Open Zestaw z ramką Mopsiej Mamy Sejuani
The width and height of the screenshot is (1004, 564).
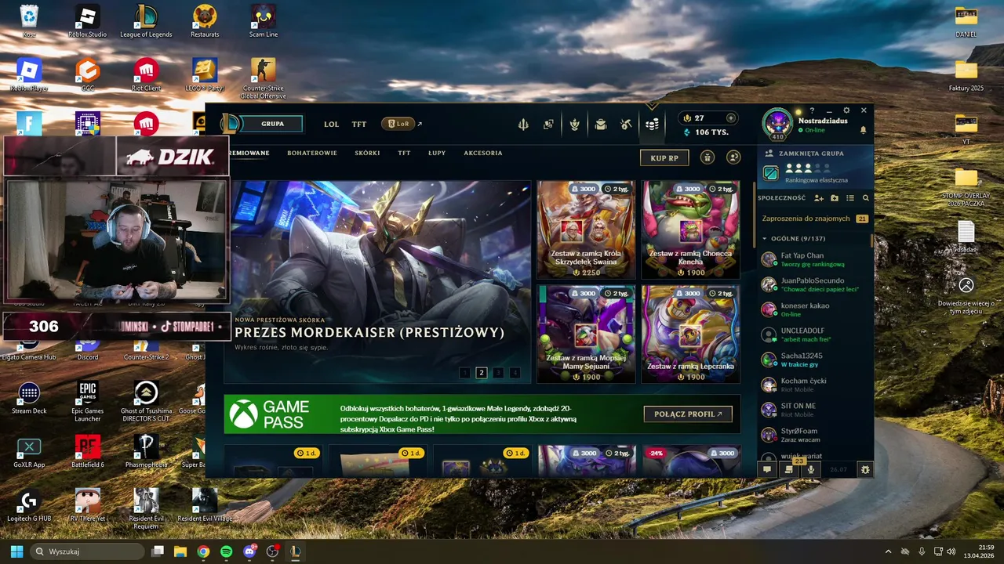point(586,334)
